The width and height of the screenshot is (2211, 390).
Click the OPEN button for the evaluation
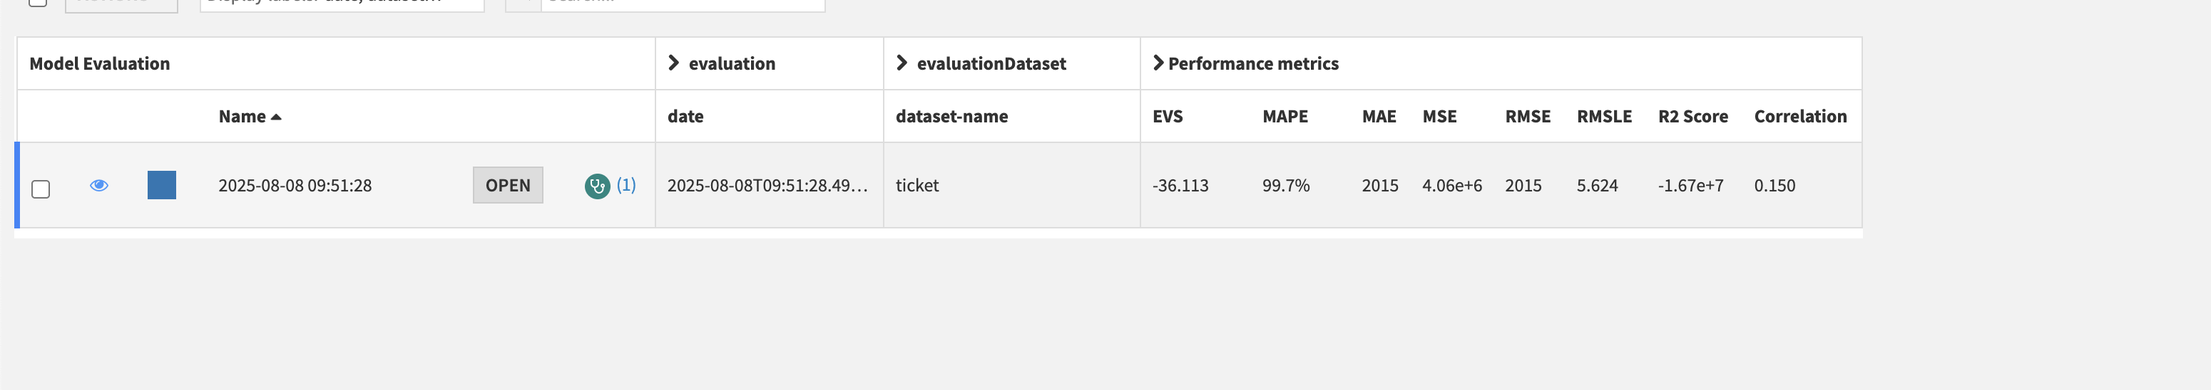point(507,185)
